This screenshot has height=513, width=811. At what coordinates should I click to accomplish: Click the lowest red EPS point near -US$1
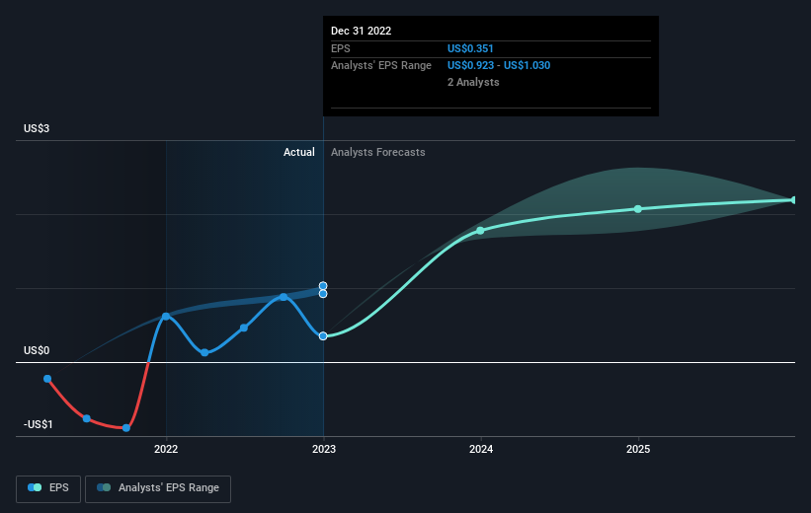click(x=126, y=428)
